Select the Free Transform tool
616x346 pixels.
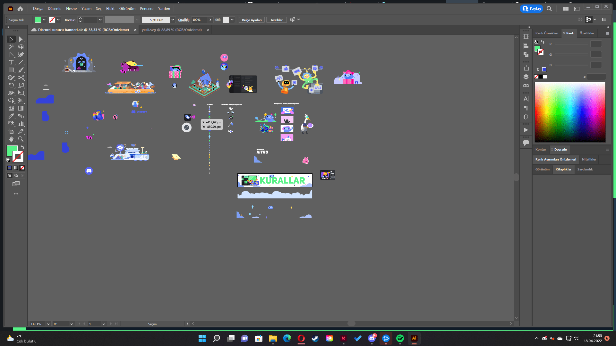[x=21, y=93]
